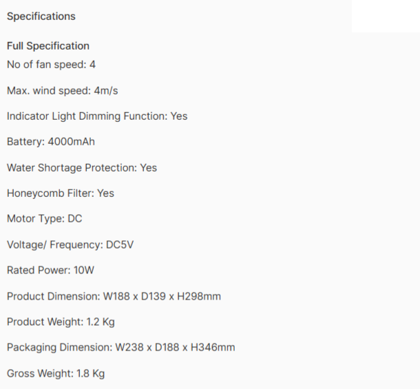Select the Battery 4000mAh specification
Viewport: 420px width, 389px height.
pyautogui.click(x=51, y=141)
